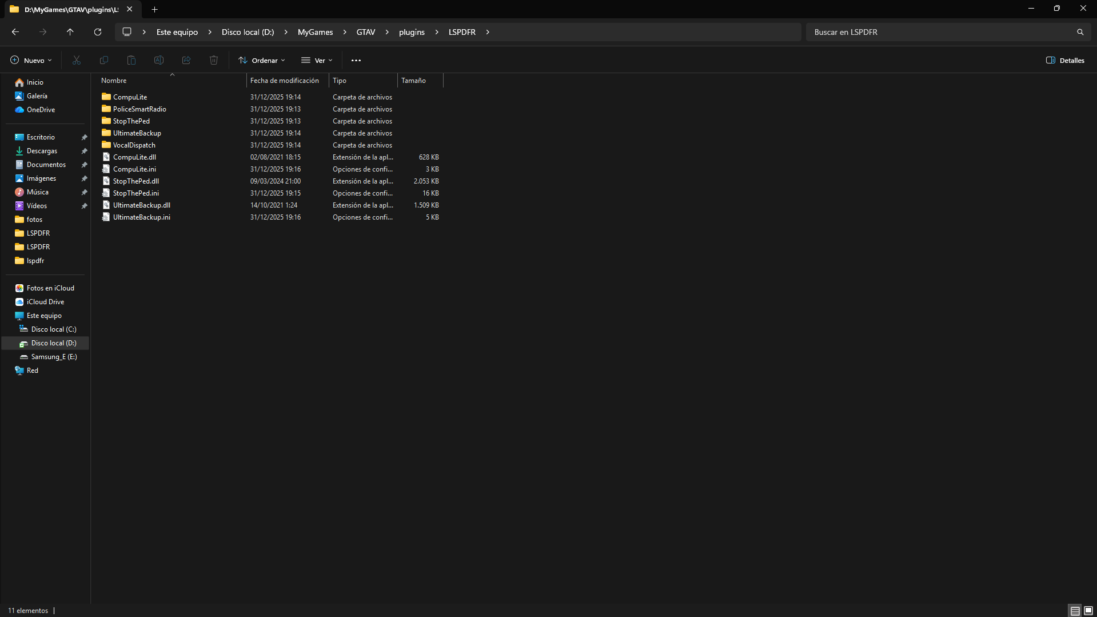The width and height of the screenshot is (1097, 617).
Task: Sort by Nombre column header
Action: pos(171,81)
